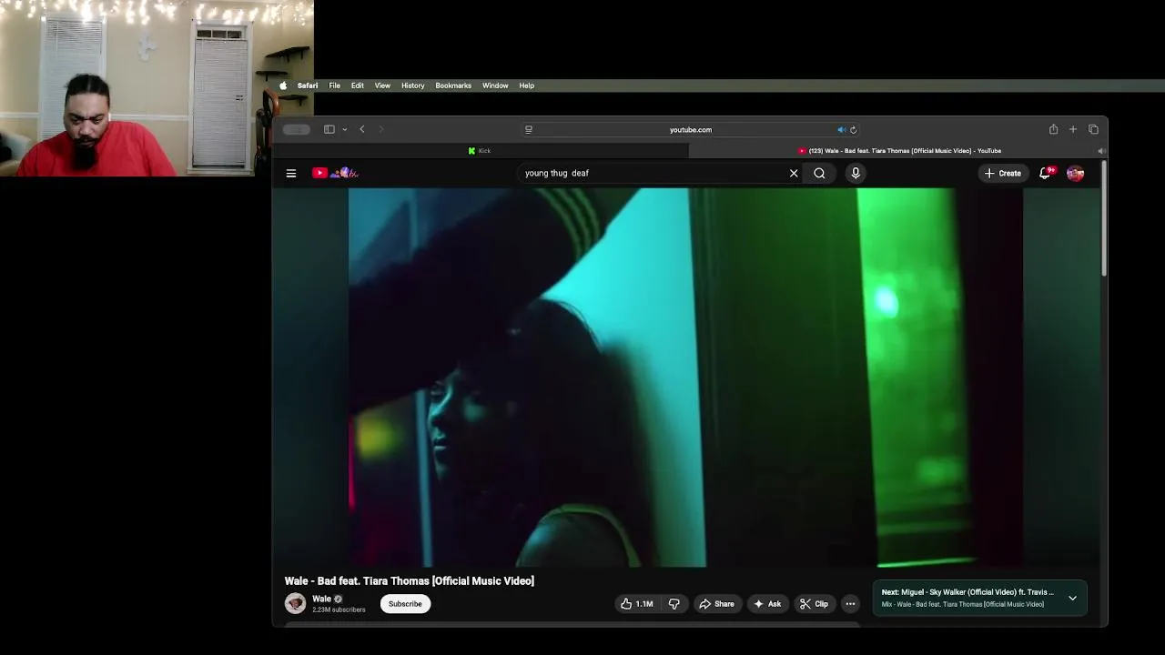Image resolution: width=1165 pixels, height=655 pixels.
Task: Open the Edit menu
Action: (x=358, y=86)
